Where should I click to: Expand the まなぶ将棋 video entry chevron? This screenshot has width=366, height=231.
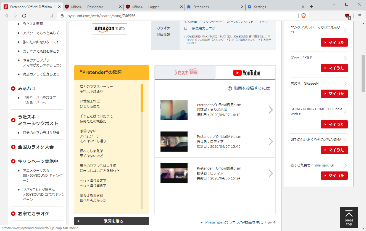(270, 110)
